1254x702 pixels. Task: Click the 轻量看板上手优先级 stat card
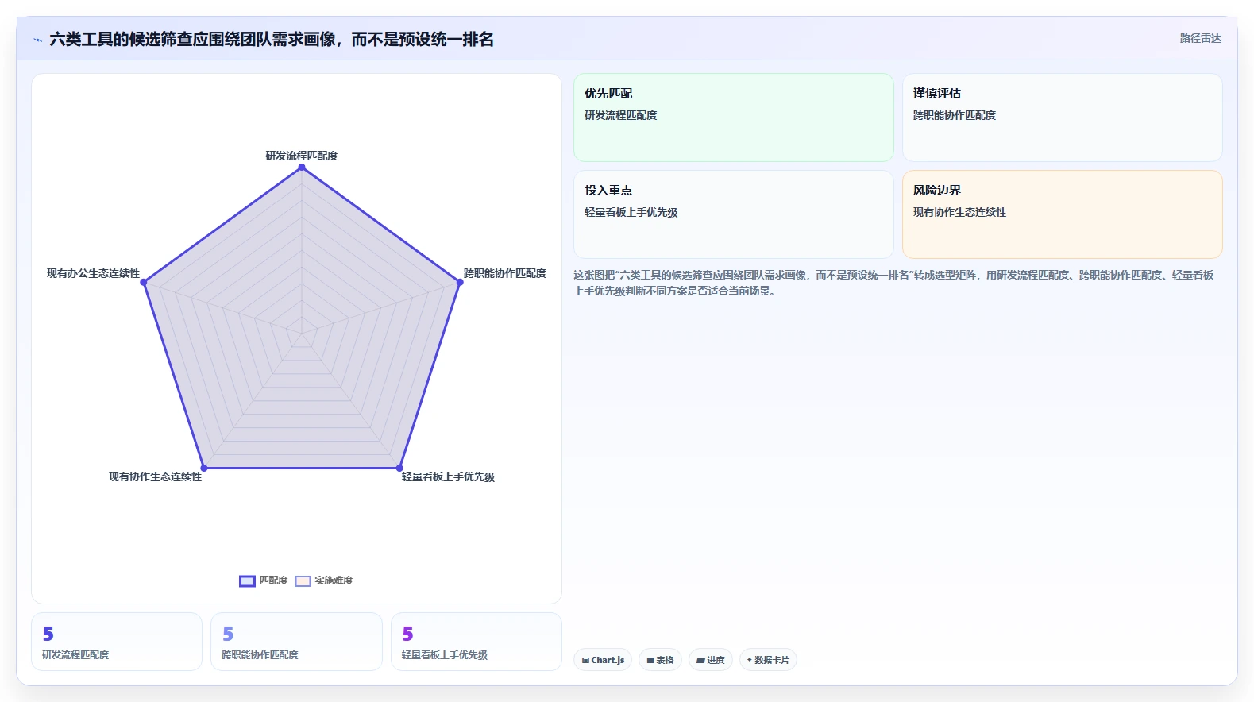tap(477, 642)
